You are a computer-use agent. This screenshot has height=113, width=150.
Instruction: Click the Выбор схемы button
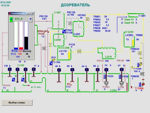(x=17, y=103)
